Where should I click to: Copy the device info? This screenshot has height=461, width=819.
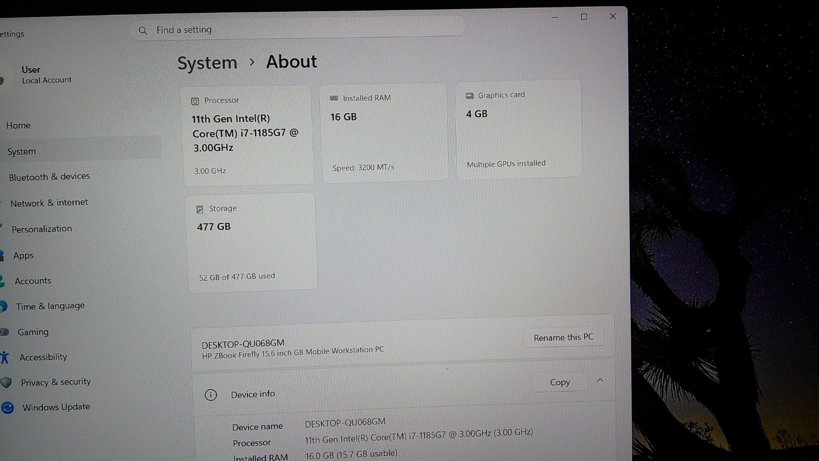[x=560, y=382]
